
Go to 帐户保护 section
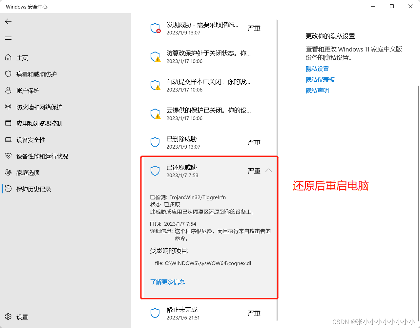pyautogui.click(x=28, y=91)
